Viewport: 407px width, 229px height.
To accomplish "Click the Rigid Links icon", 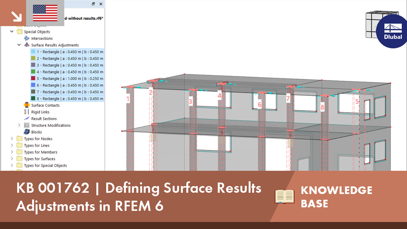I will click(x=27, y=112).
